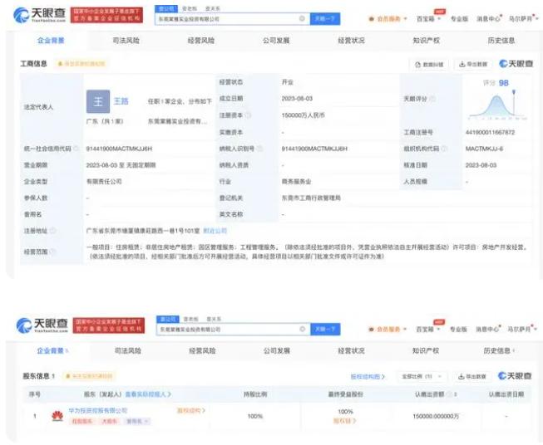Open the 全部比例 filter dropdown
Image resolution: width=543 pixels, height=445 pixels.
tap(422, 376)
